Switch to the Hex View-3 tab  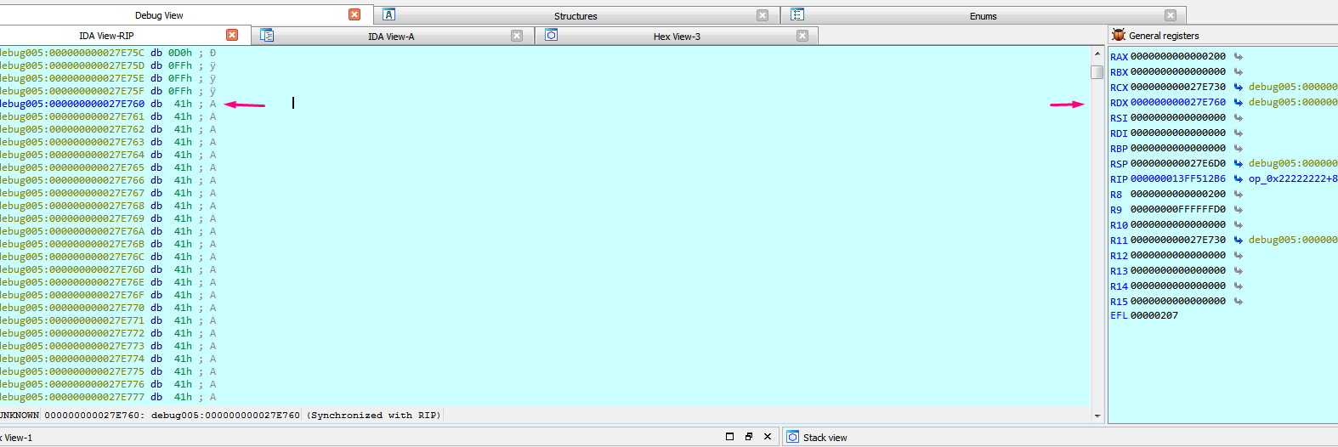click(677, 37)
